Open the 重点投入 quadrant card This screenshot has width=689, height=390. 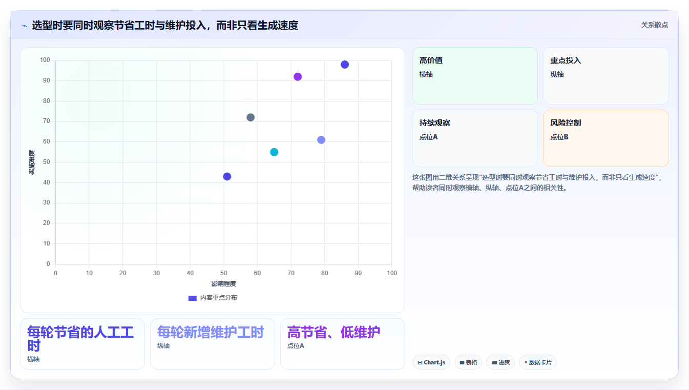coord(606,76)
